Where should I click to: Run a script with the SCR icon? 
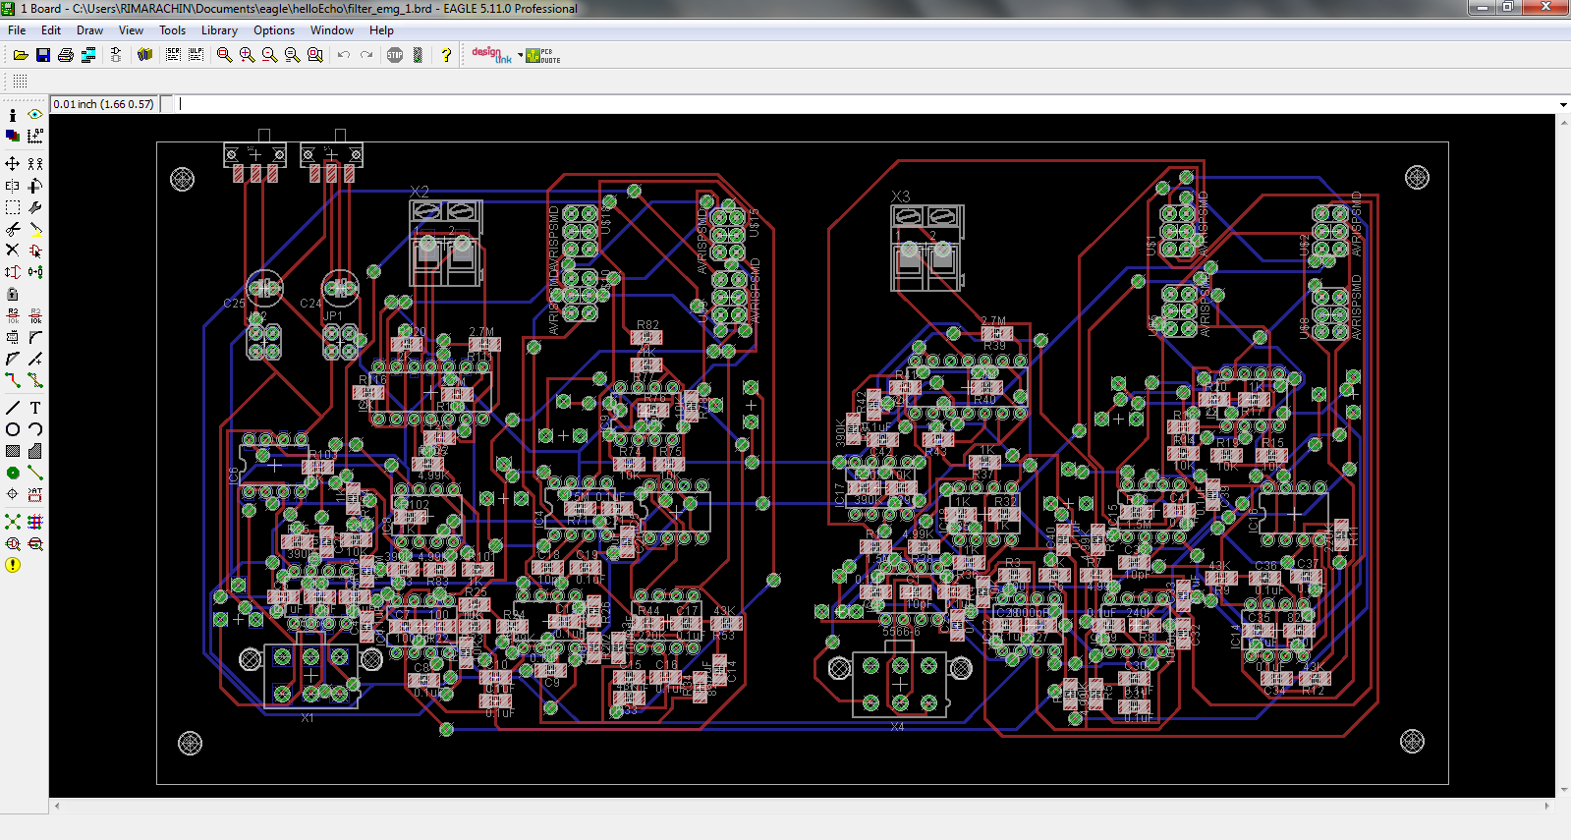click(173, 55)
